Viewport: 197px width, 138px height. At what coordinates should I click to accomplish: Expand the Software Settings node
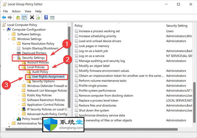(x=9, y=34)
